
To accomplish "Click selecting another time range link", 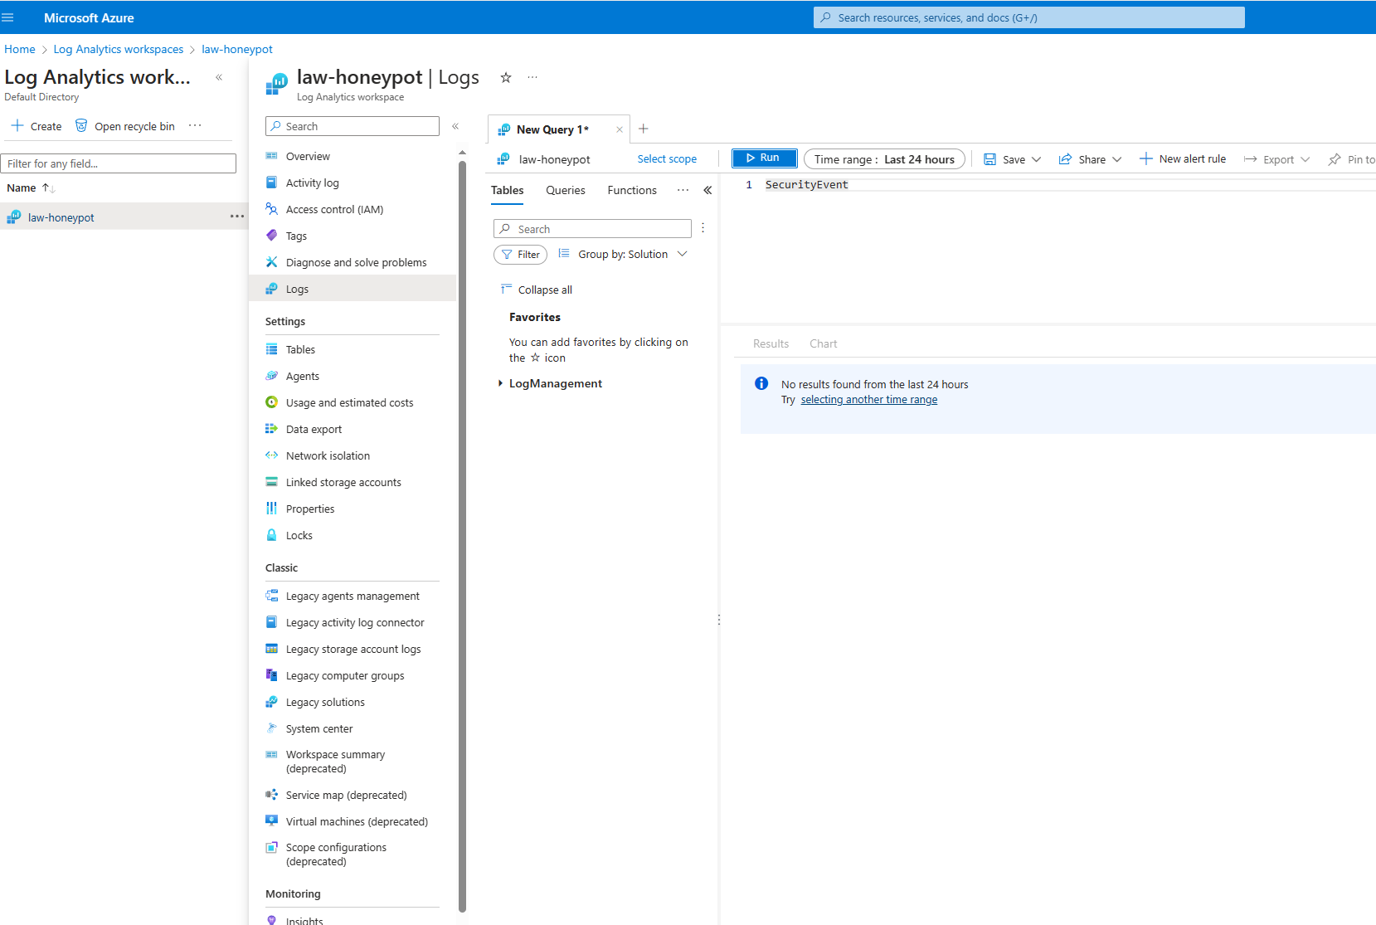I will coord(869,400).
